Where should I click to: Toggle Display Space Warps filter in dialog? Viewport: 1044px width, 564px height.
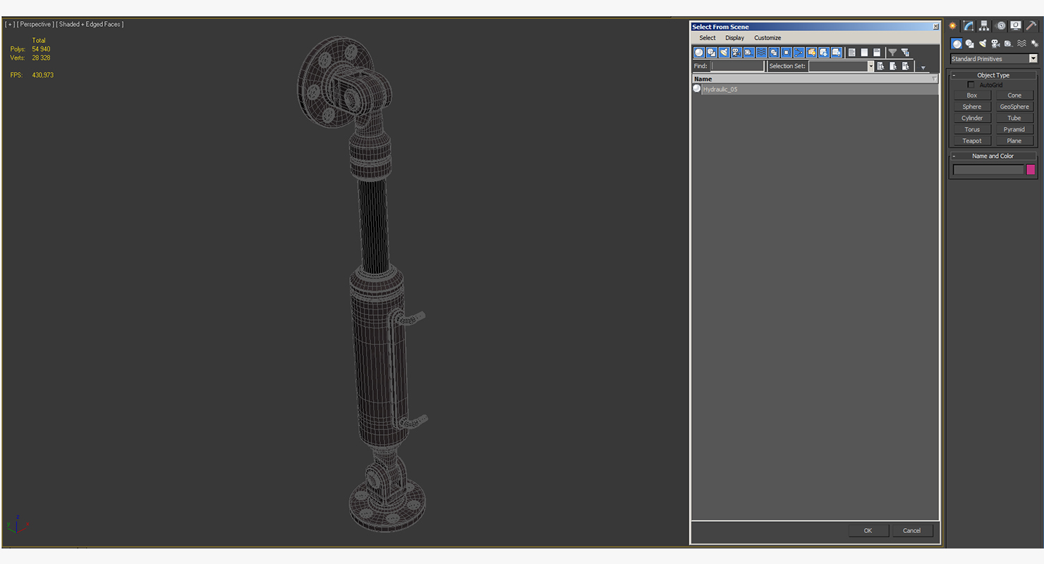761,52
